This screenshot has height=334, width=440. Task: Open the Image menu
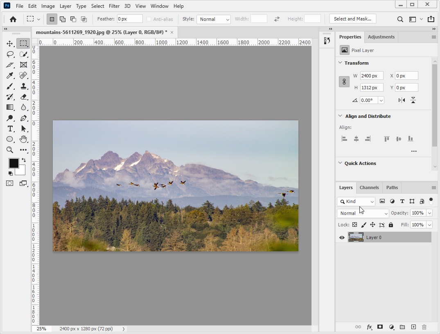(48, 6)
